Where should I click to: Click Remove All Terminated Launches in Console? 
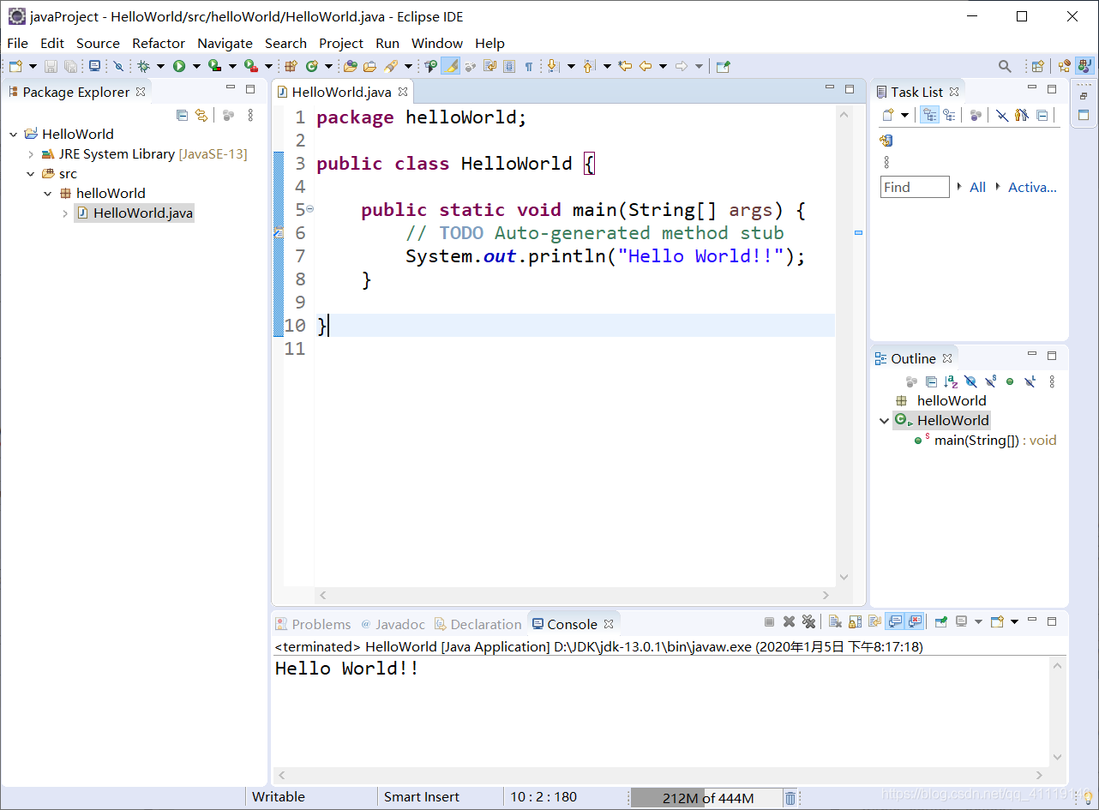808,621
